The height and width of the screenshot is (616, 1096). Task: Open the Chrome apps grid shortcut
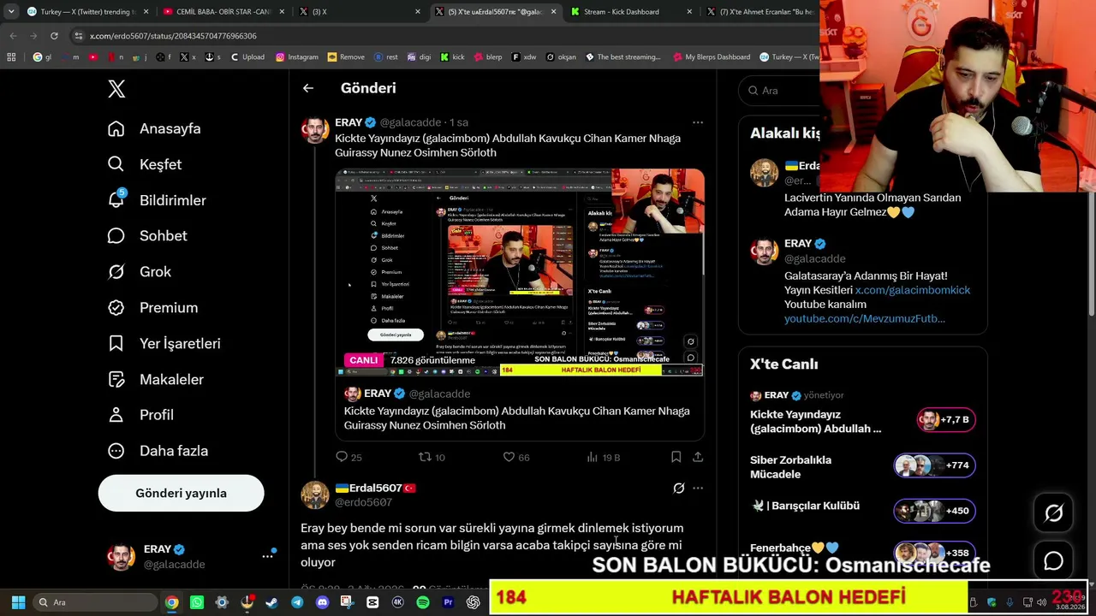tap(11, 57)
